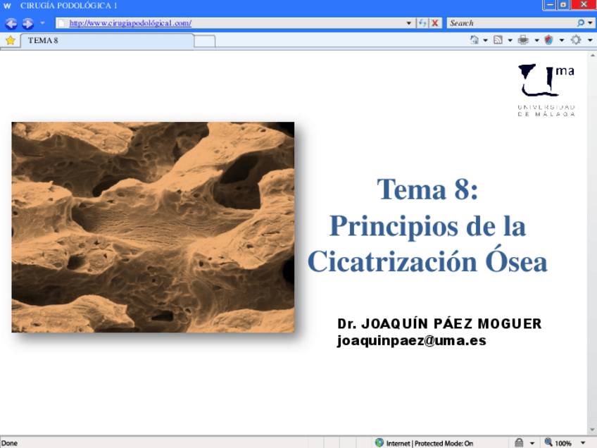Click the cirugiapodologica1.com URL in address bar
The image size is (597, 448).
[x=130, y=23]
